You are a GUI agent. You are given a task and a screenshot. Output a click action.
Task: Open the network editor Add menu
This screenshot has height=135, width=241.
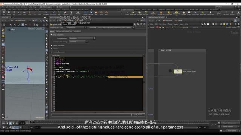click(151, 24)
